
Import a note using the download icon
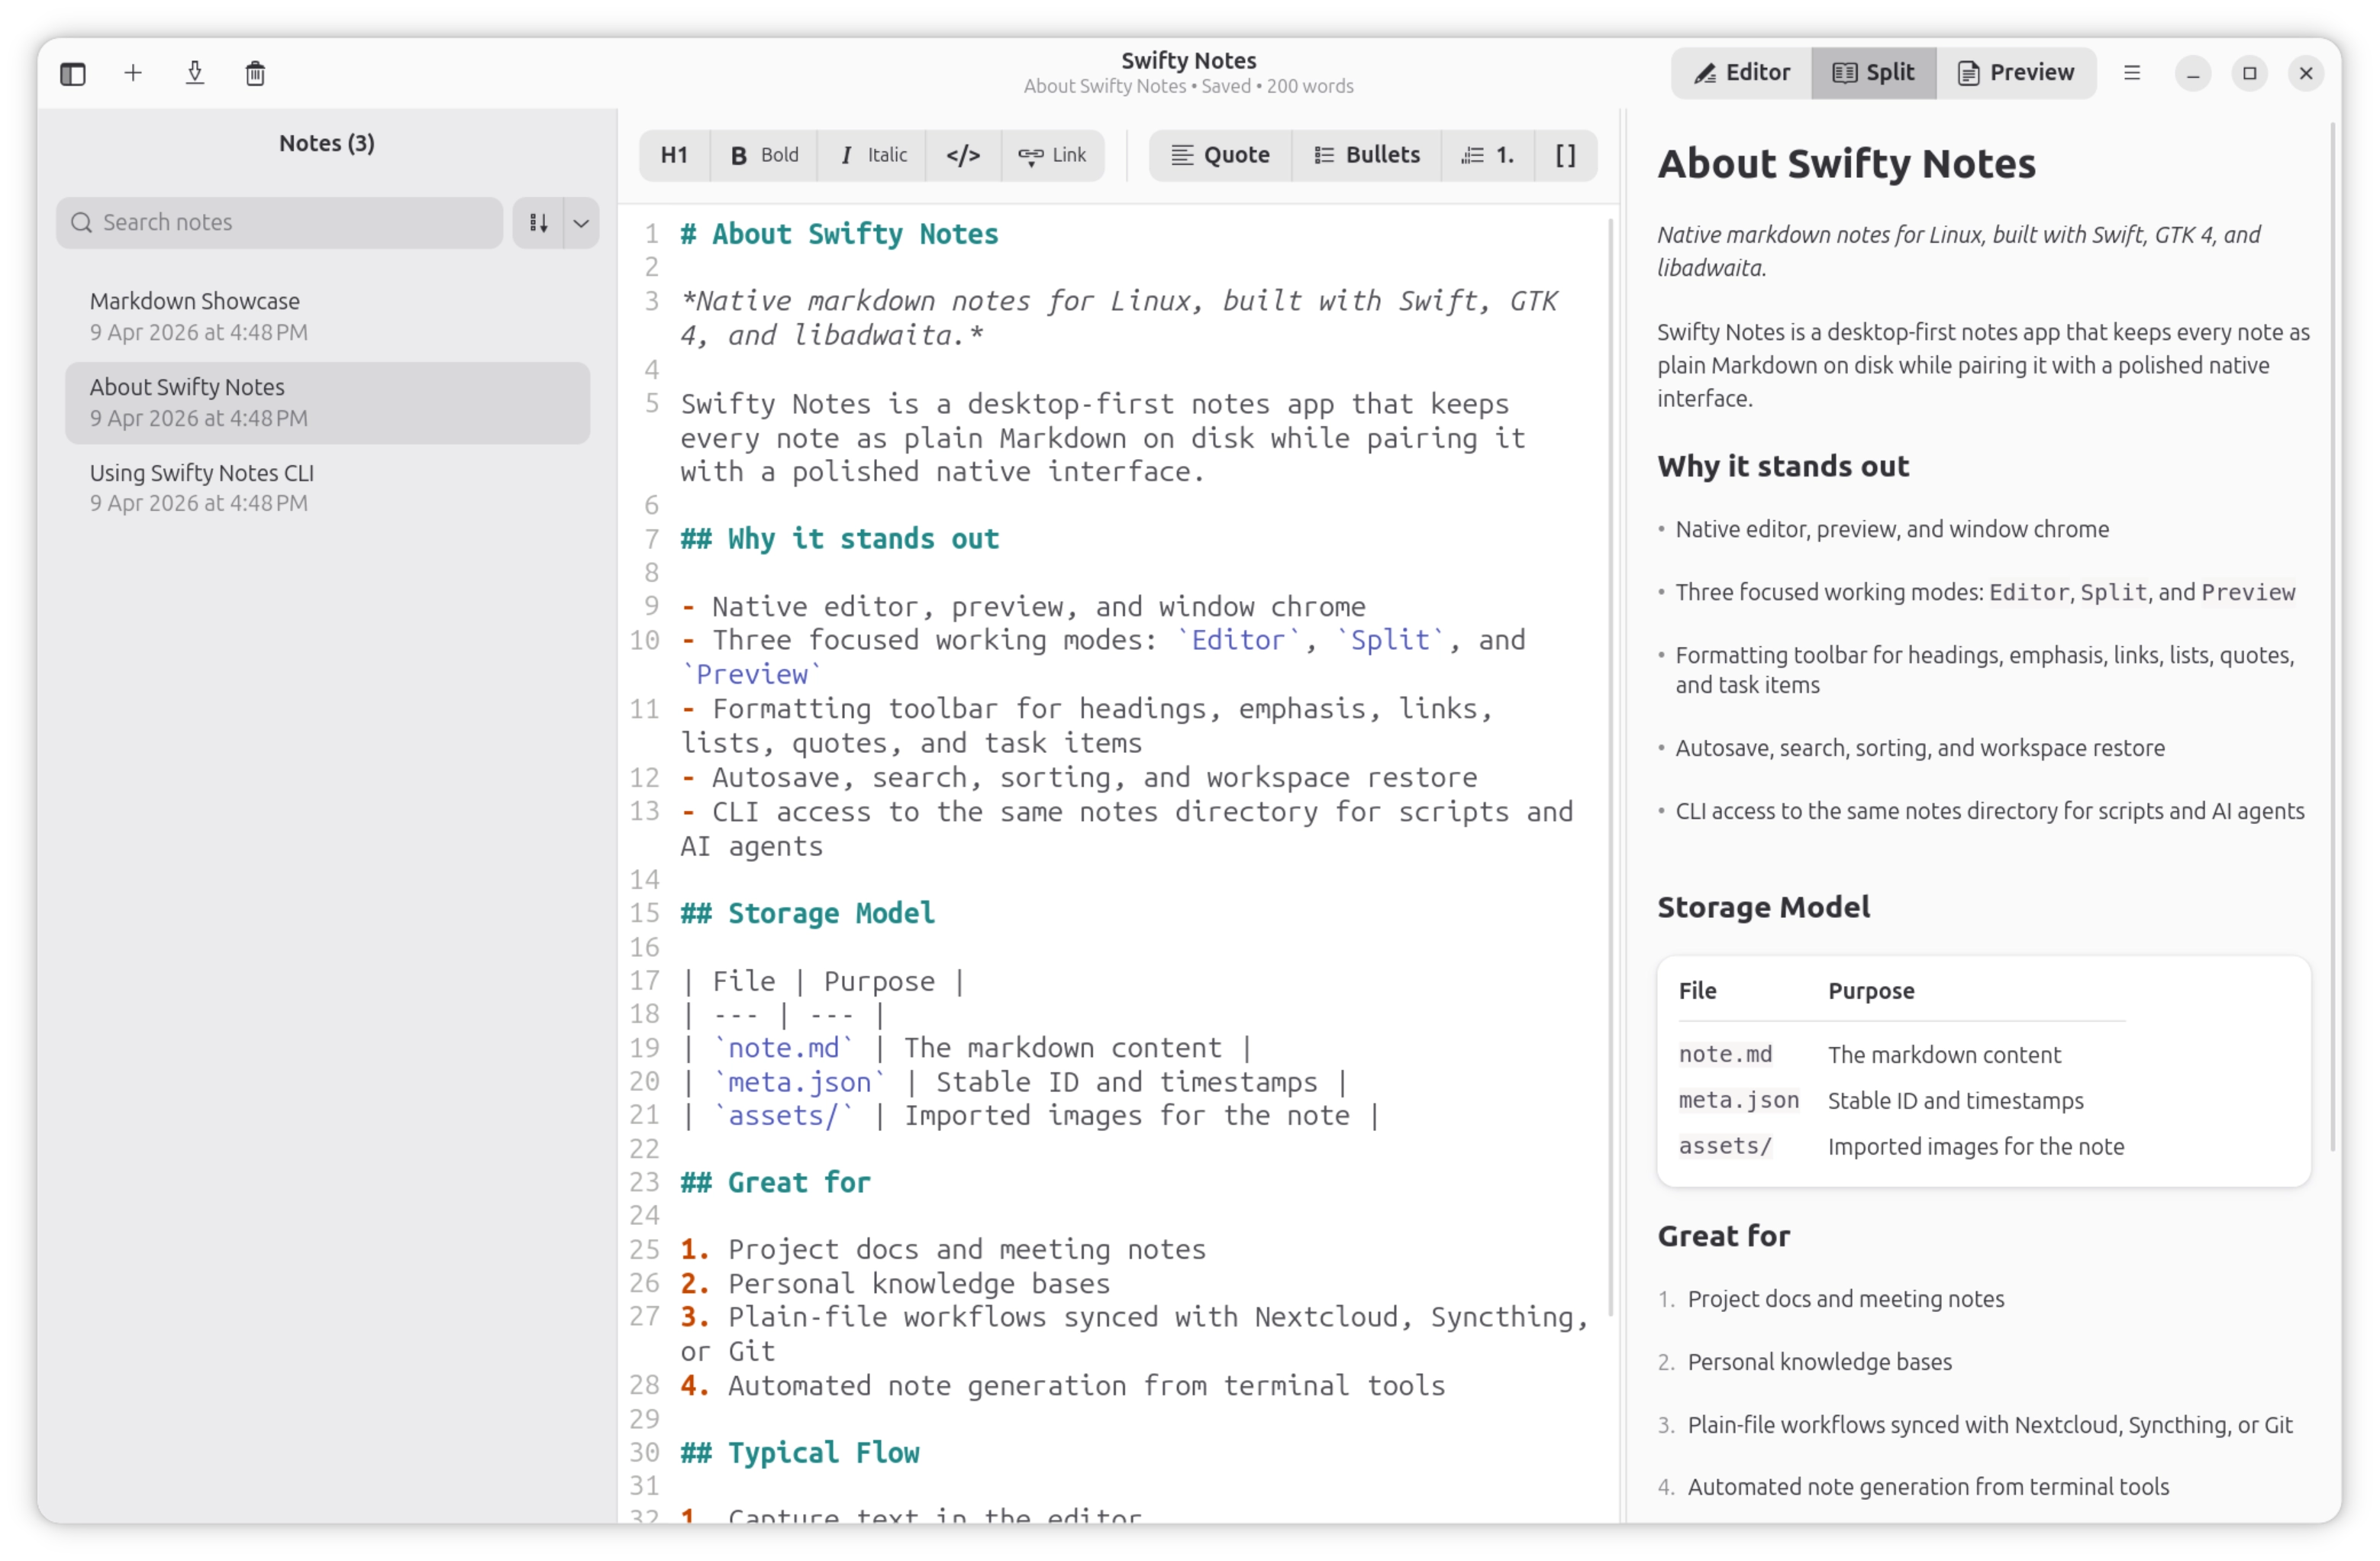tap(195, 73)
